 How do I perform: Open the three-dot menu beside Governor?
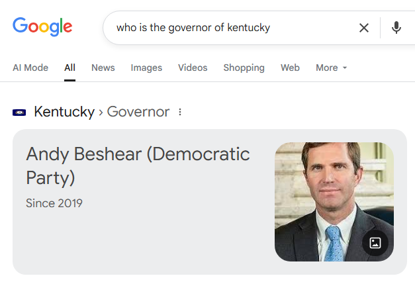pos(180,113)
